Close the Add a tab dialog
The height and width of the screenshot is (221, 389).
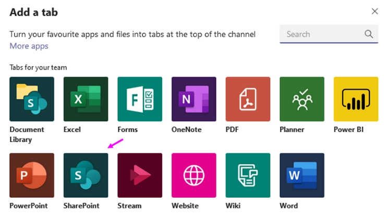pos(375,11)
